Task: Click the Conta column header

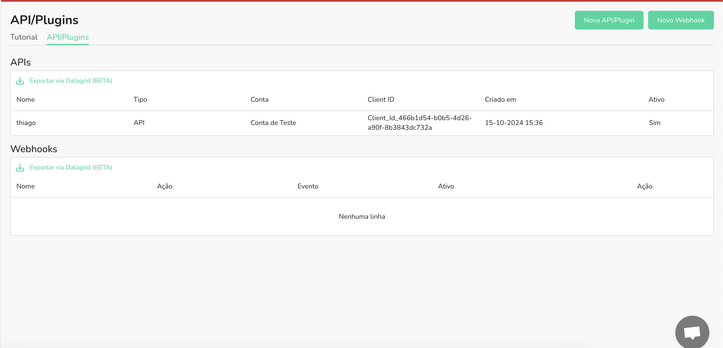Action: click(x=259, y=99)
